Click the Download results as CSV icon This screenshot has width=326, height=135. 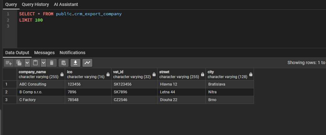click(x=75, y=63)
